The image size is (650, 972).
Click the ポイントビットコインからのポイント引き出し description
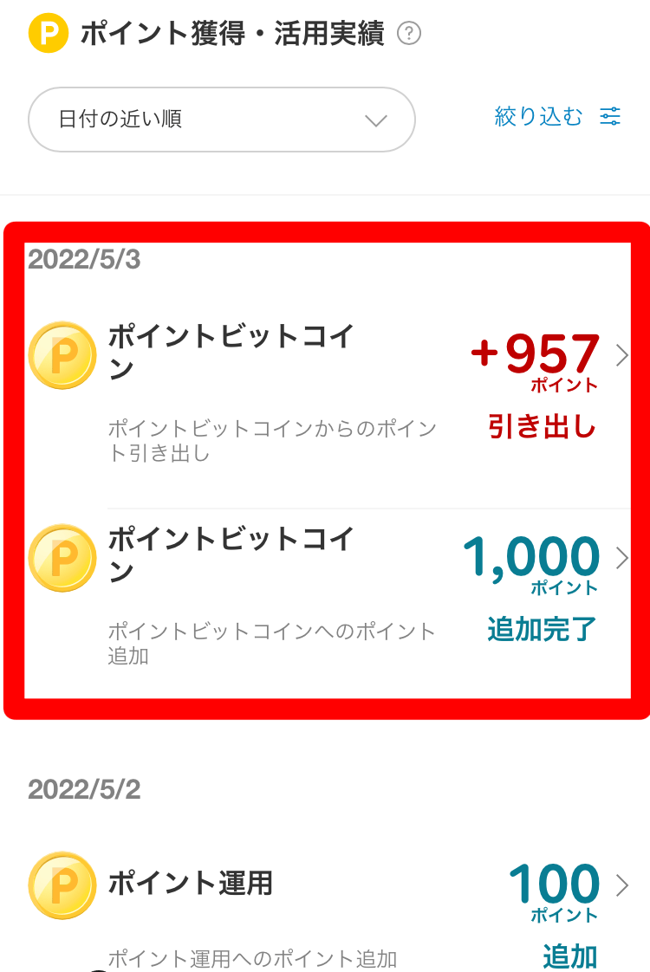coord(272,441)
